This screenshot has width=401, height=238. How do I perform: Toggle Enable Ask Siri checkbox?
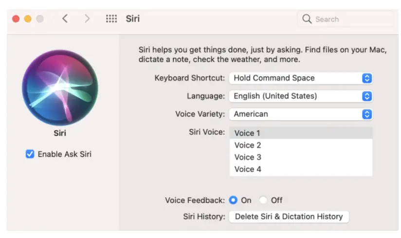30,154
